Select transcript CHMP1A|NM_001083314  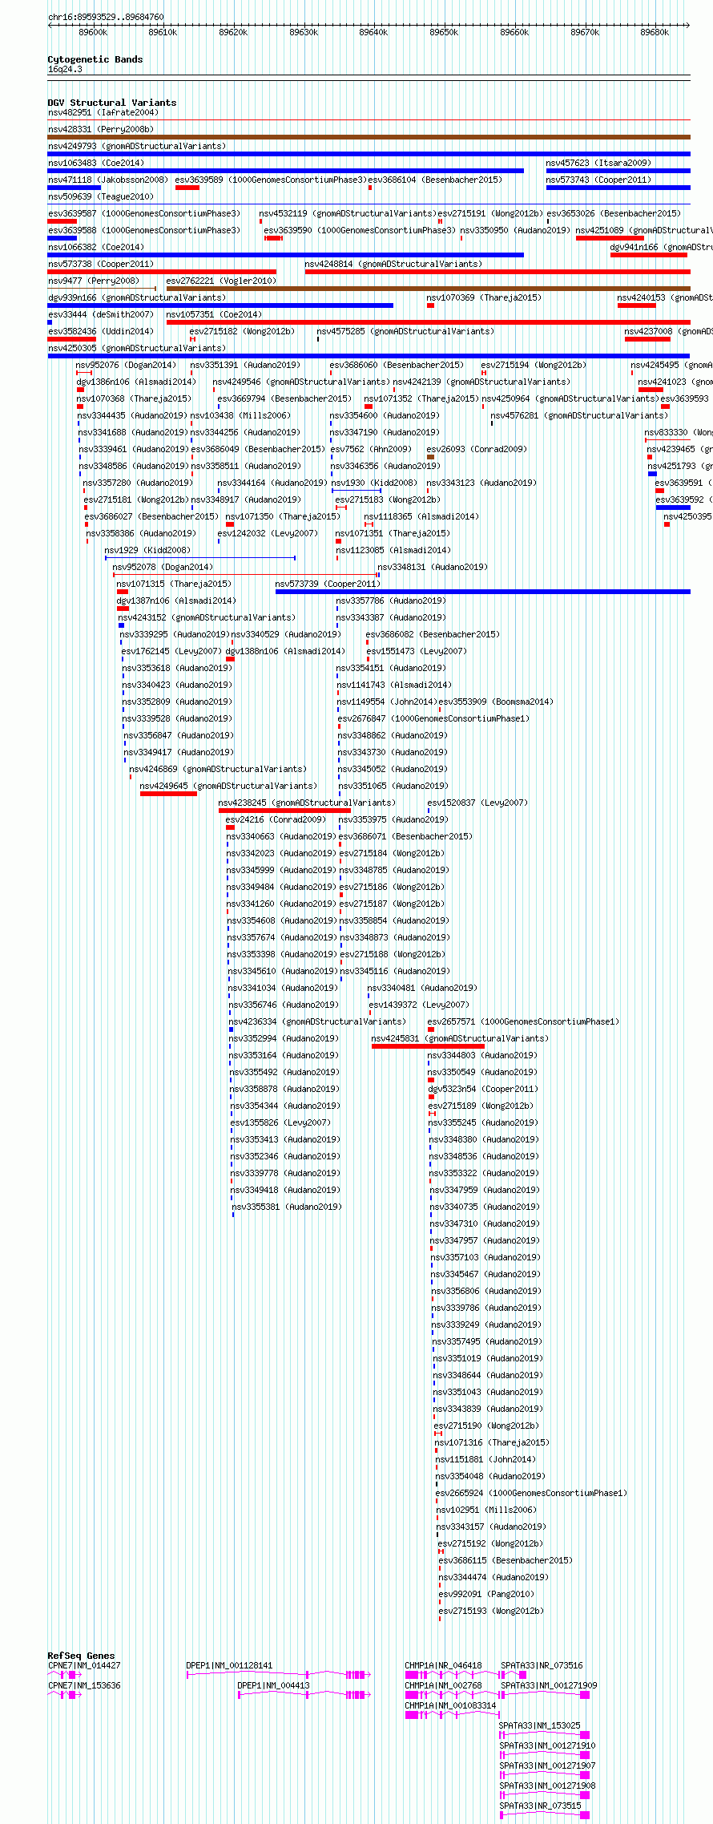(451, 1705)
